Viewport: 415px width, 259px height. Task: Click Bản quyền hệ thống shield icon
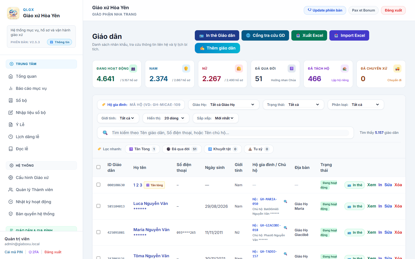coord(11,214)
